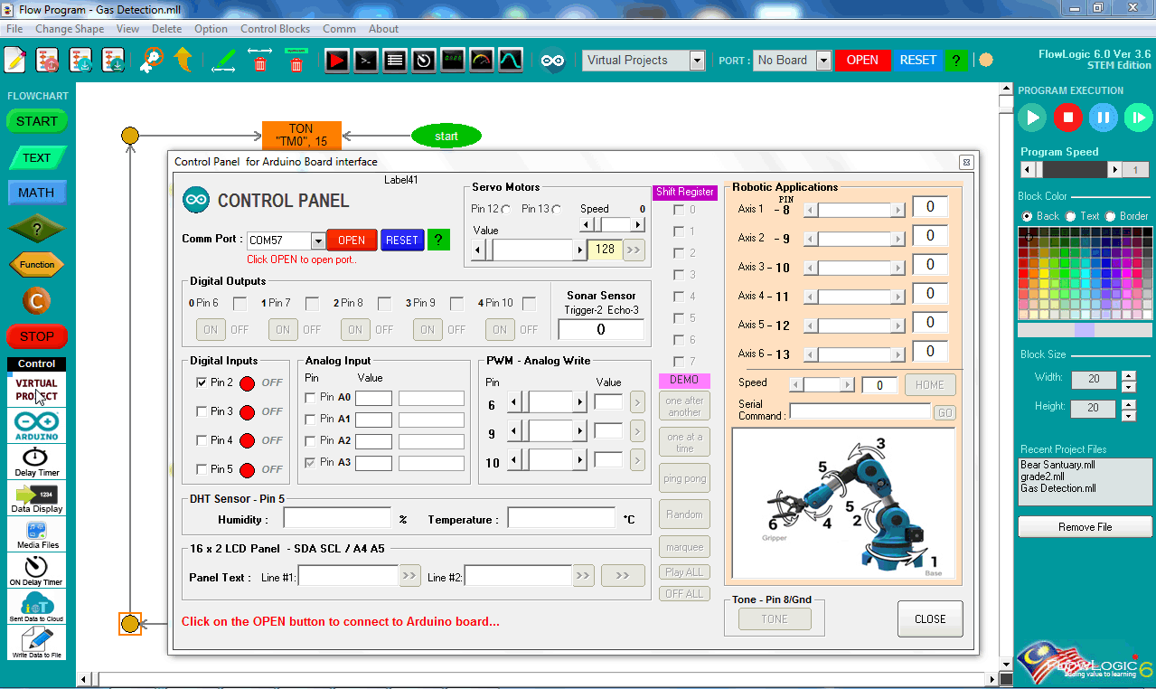This screenshot has height=689, width=1156.
Task: Open the Control Blocks menu
Action: 275,28
